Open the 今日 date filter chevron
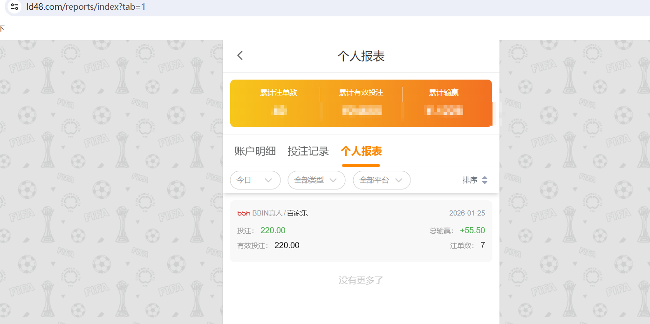The height and width of the screenshot is (324, 650). 268,180
